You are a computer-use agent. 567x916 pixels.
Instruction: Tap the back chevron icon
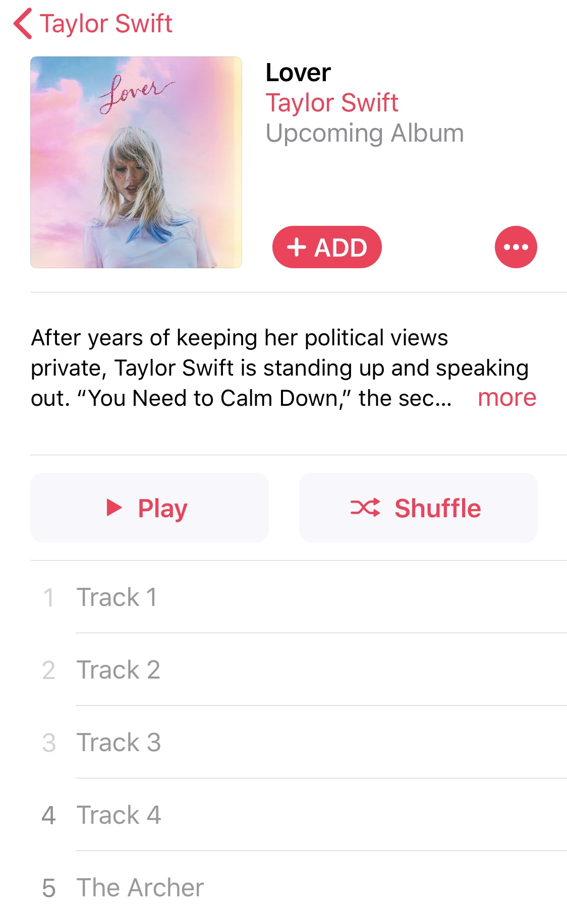pos(23,24)
